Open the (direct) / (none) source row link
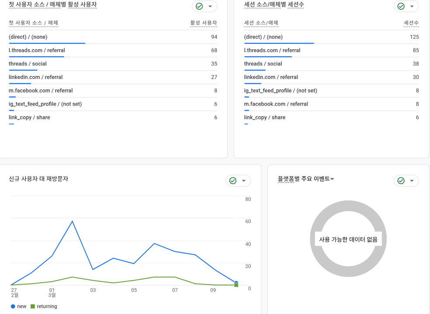Image resolution: width=430 pixels, height=314 pixels. click(x=29, y=37)
